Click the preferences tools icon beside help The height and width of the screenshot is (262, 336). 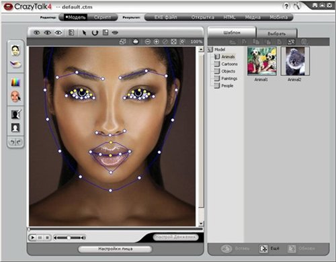pos(297,6)
